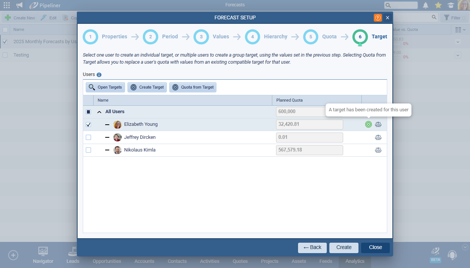Click the favorites star icon
This screenshot has height=268, width=470.
point(438,5)
